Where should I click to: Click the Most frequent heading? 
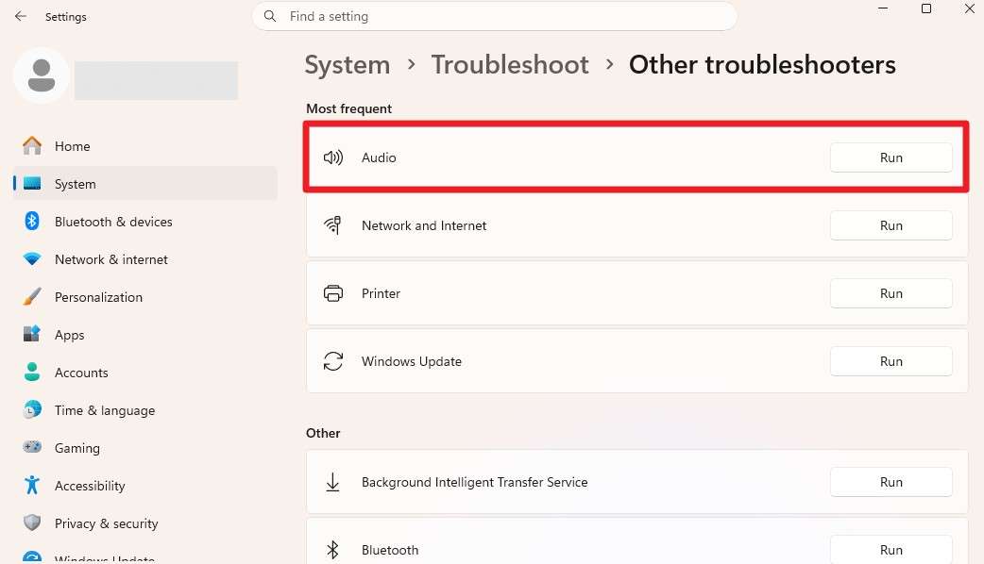(348, 108)
